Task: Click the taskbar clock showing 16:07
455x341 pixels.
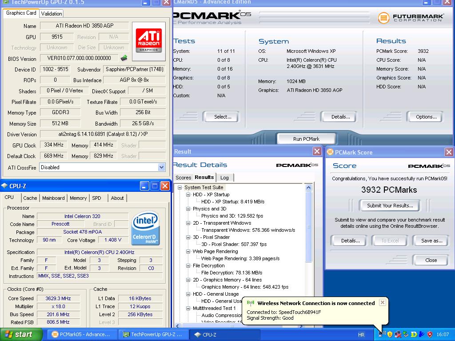Action: click(x=443, y=335)
